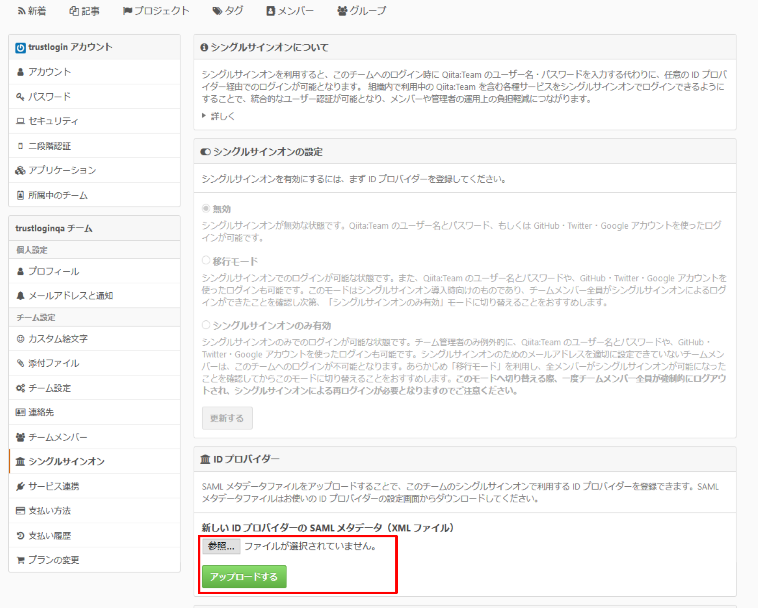Go to プランの変更 page
This screenshot has height=608, width=758.
[x=95, y=560]
